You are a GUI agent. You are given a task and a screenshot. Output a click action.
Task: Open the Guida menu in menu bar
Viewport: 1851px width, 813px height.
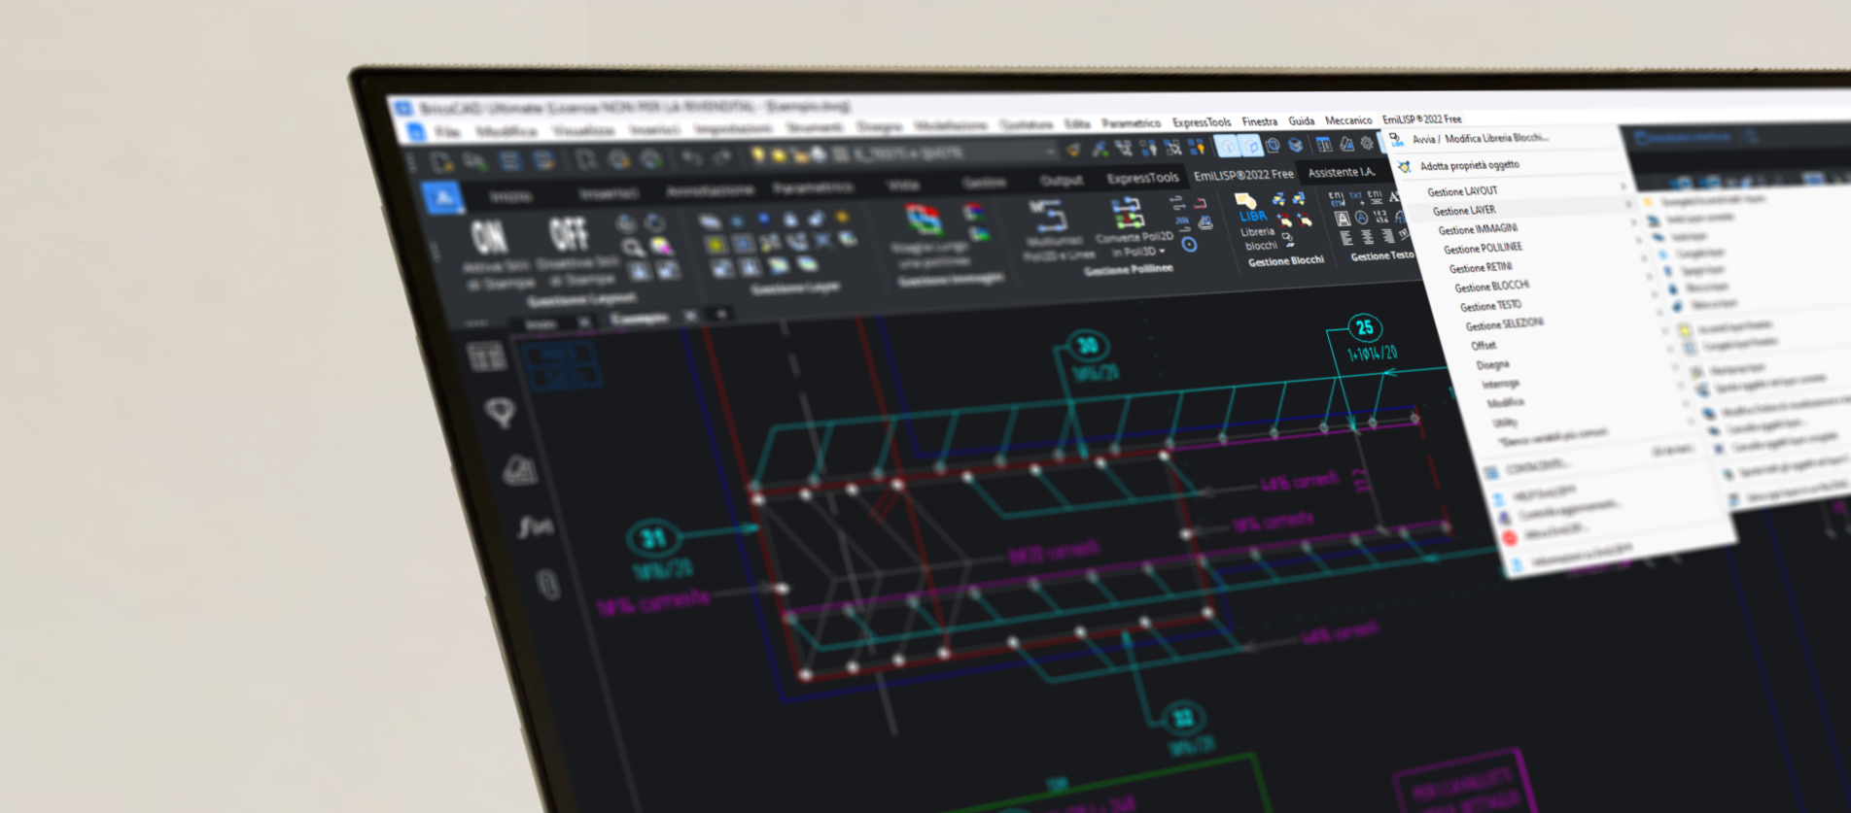(1301, 121)
